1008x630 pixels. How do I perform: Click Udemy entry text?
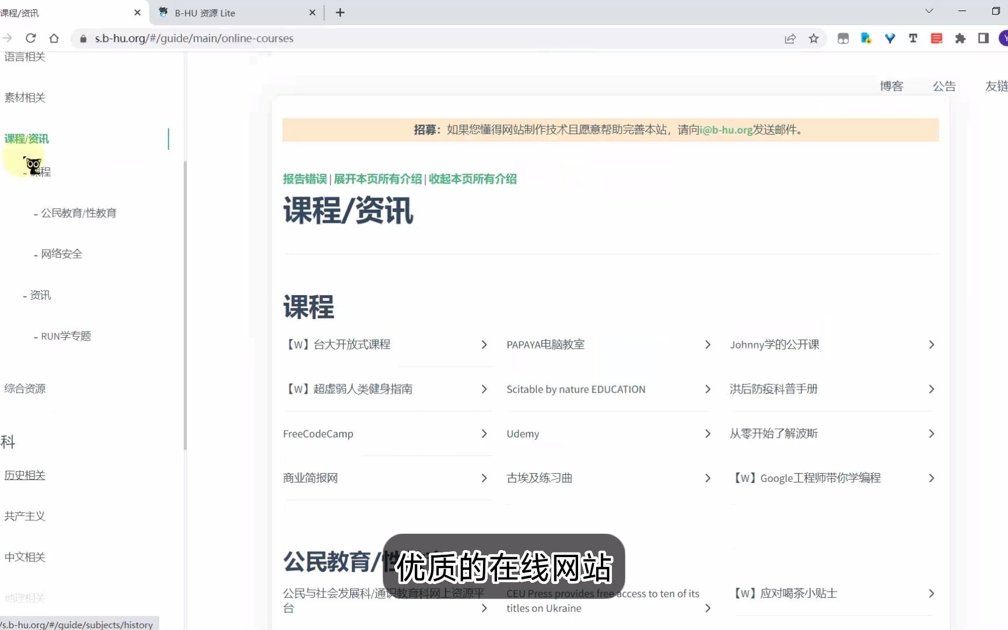pyautogui.click(x=523, y=434)
